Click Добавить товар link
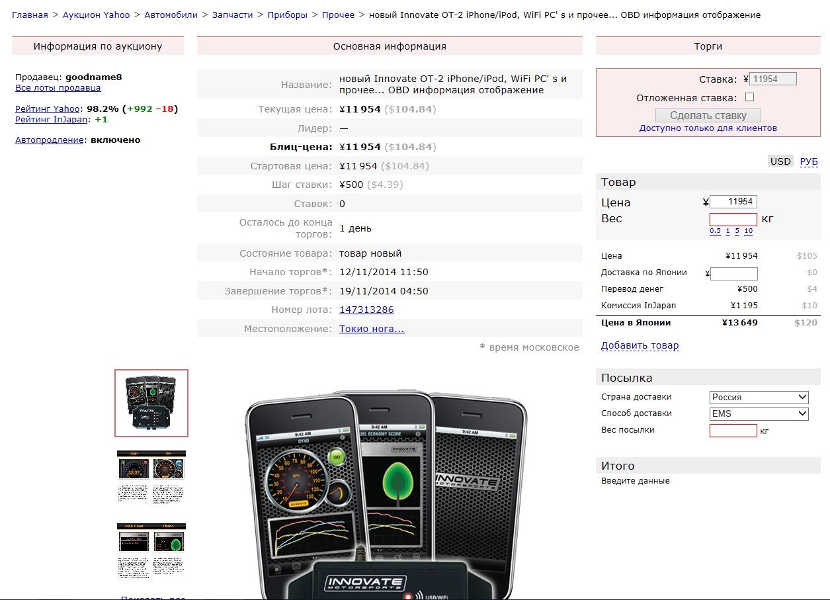The width and height of the screenshot is (830, 600). click(x=640, y=345)
